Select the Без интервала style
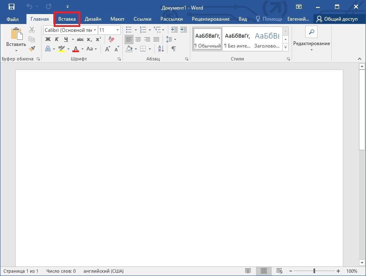This screenshot has height=276, width=366. click(x=237, y=39)
